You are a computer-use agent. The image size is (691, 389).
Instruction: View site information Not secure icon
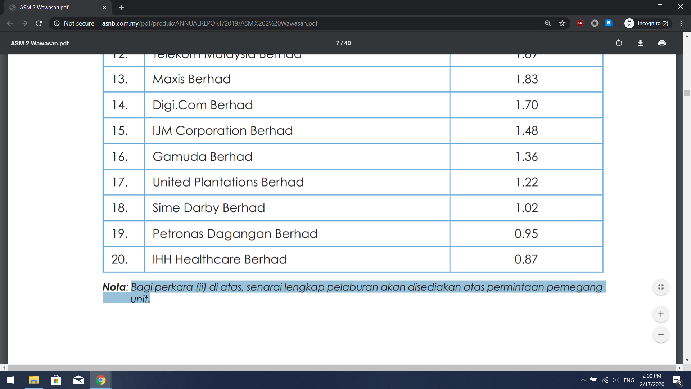pyautogui.click(x=57, y=23)
